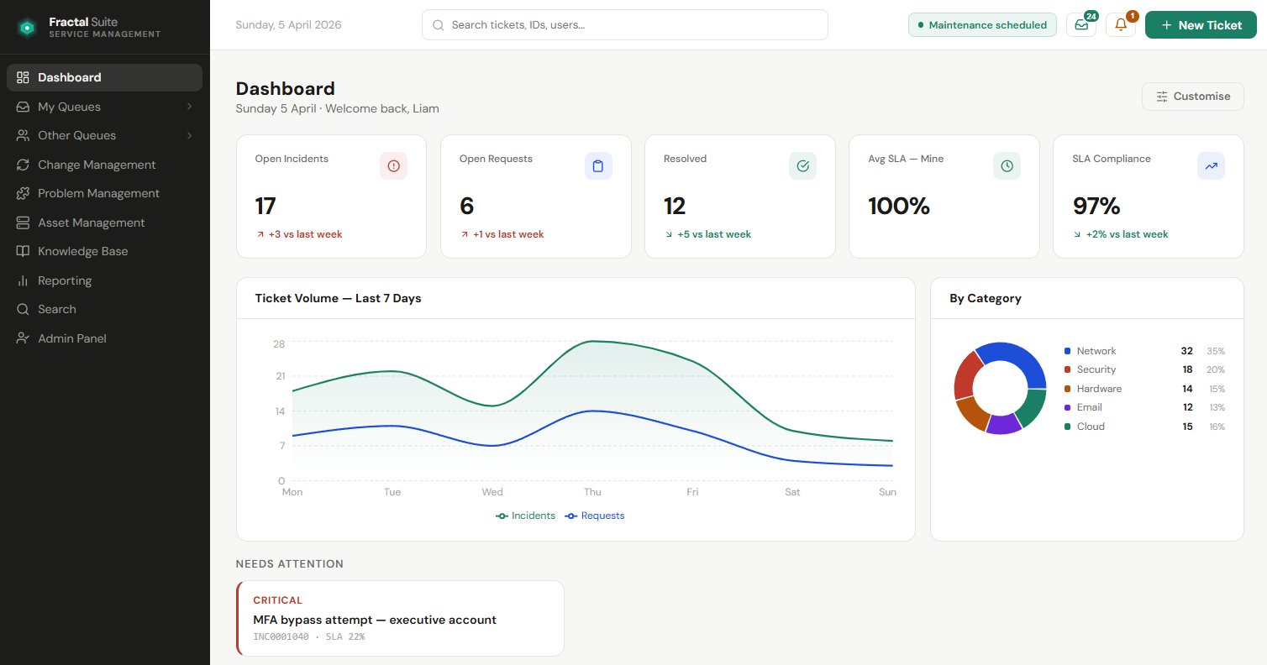Image resolution: width=1267 pixels, height=665 pixels.
Task: Click the Open Incidents value 17
Action: [x=265, y=206]
